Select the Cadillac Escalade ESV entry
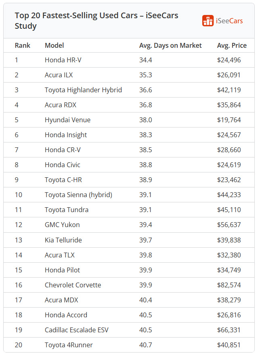The height and width of the screenshot is (357, 260). pyautogui.click(x=77, y=330)
